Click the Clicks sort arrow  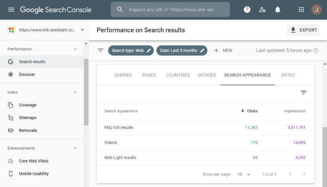coord(242,111)
